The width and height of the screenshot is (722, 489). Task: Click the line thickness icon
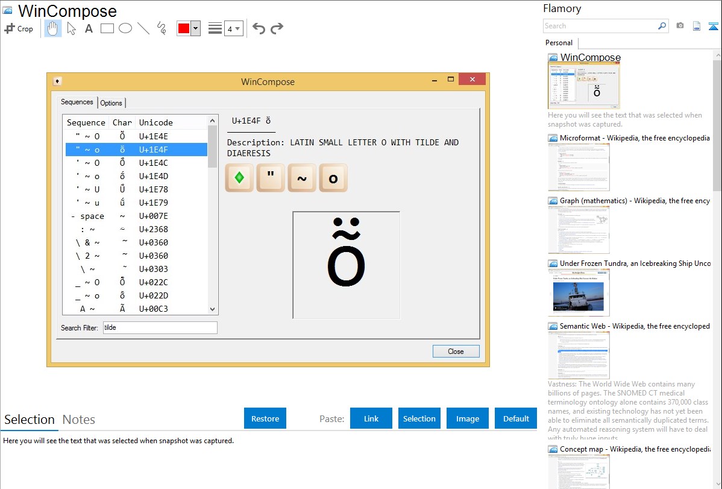(215, 28)
